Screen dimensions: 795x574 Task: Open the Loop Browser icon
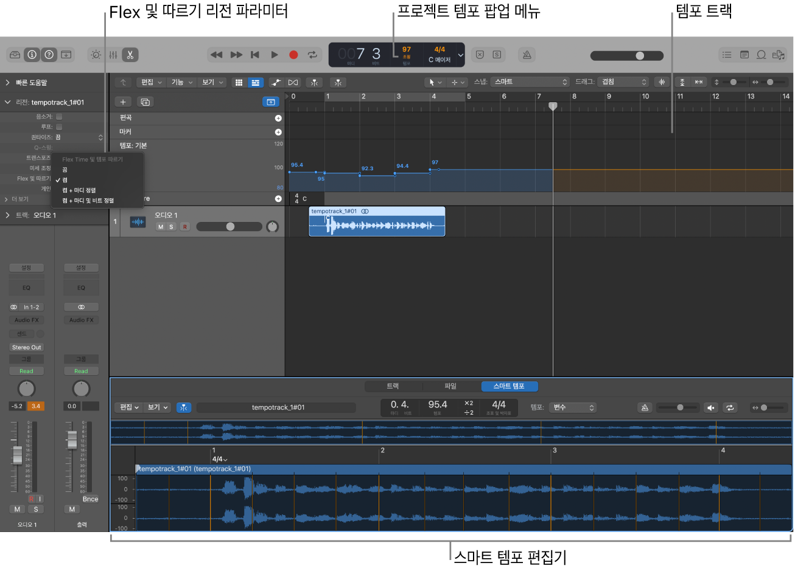click(761, 55)
